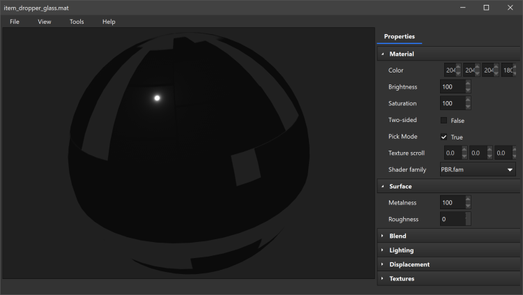Uncheck the Pick Mode checkbox
523x295 pixels.
point(444,137)
